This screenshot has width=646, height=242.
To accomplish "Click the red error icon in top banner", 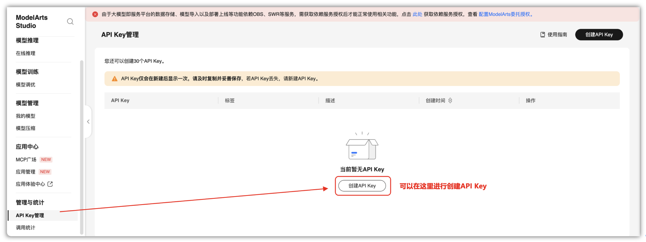I will click(95, 14).
